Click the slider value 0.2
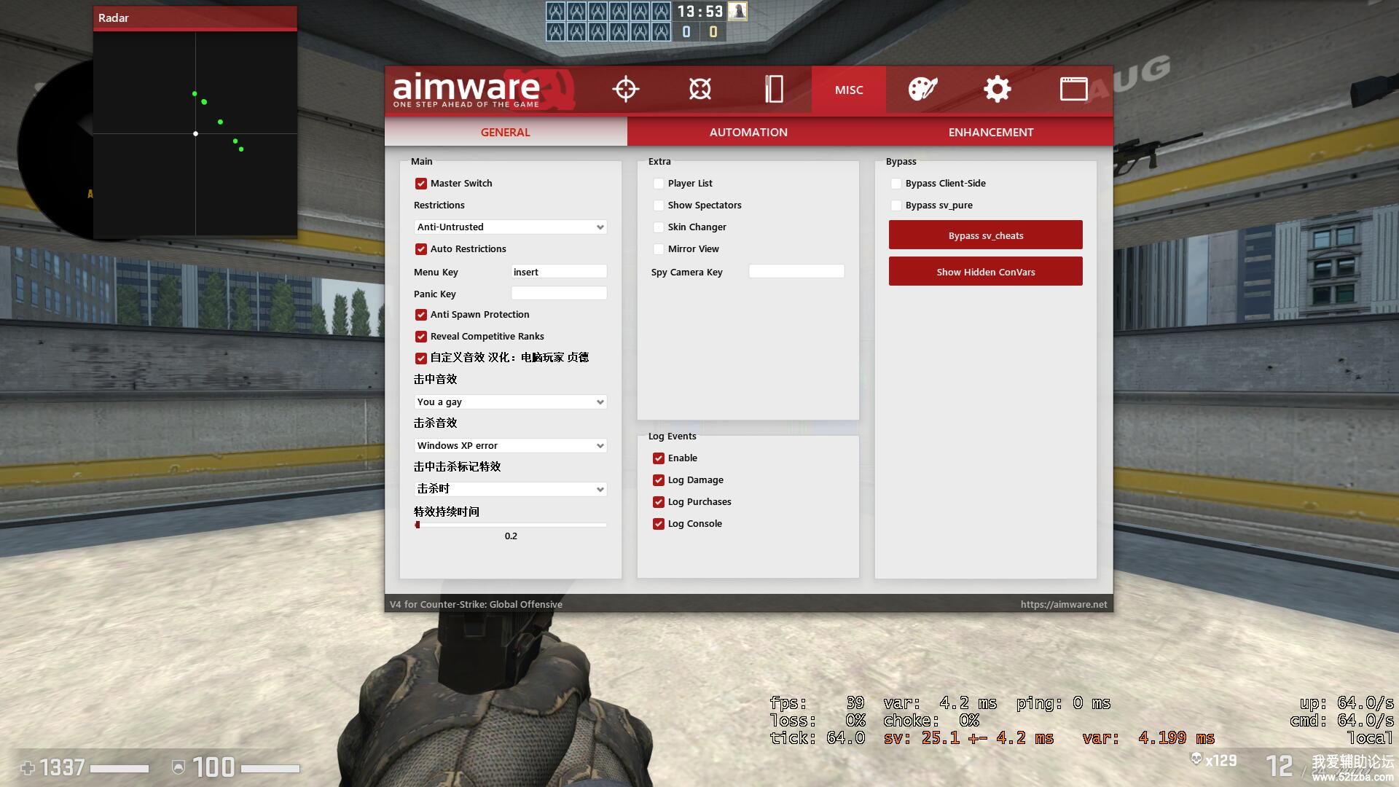Image resolution: width=1399 pixels, height=787 pixels. (x=511, y=536)
